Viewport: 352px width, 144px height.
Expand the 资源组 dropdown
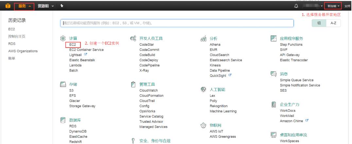click(46, 6)
